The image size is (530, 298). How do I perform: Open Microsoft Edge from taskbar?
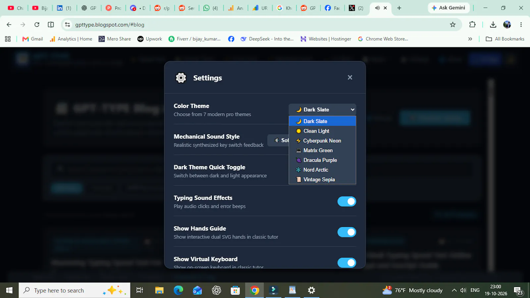coord(179,290)
